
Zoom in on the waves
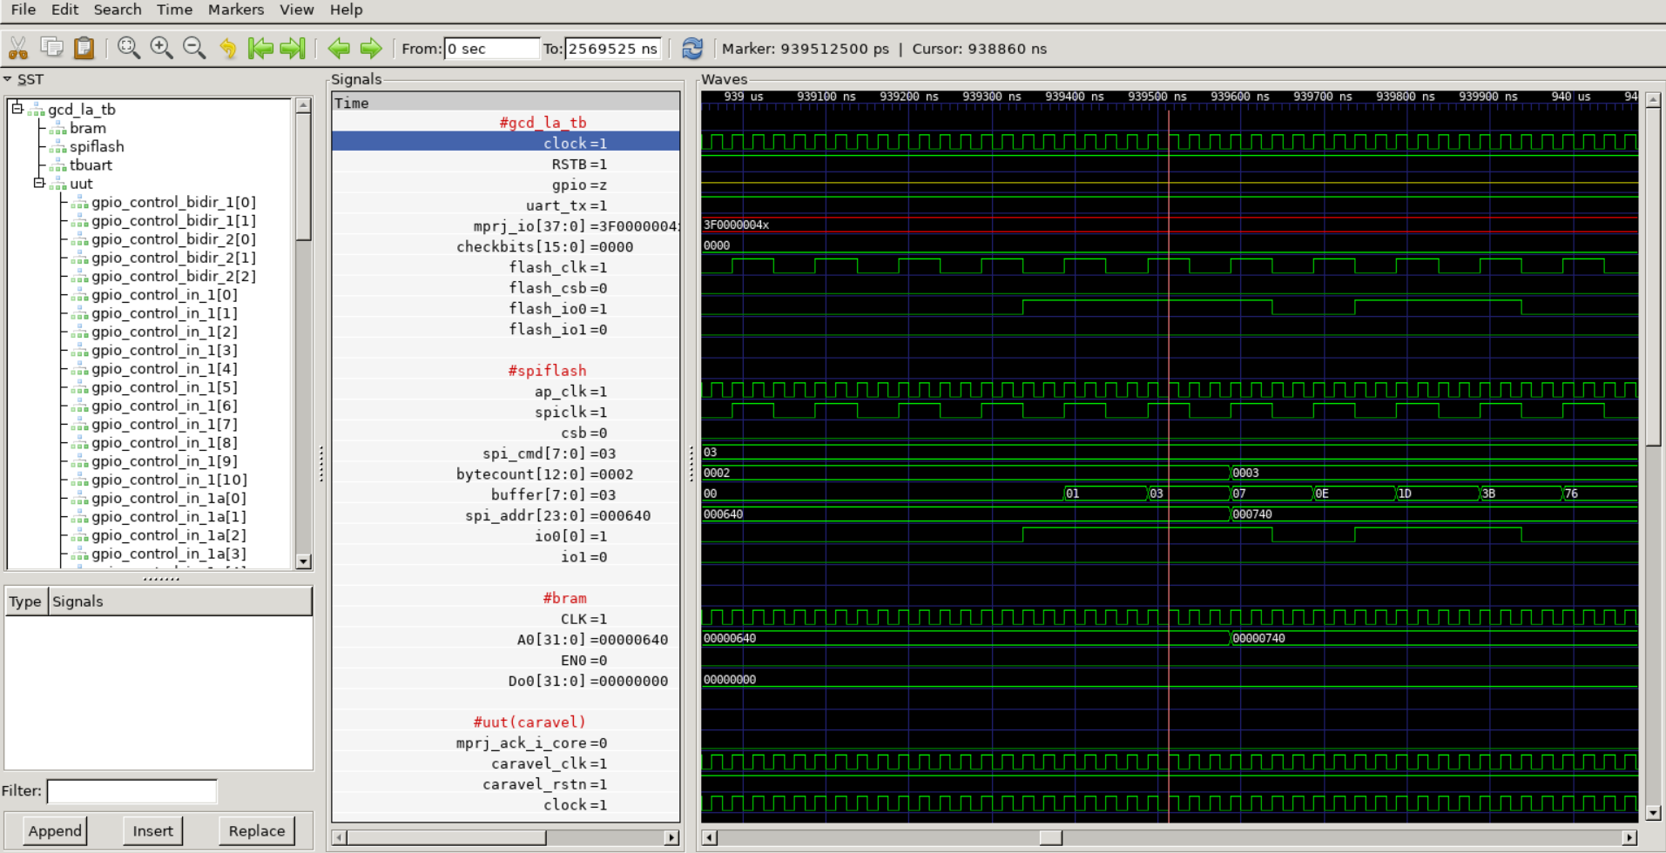tap(160, 49)
